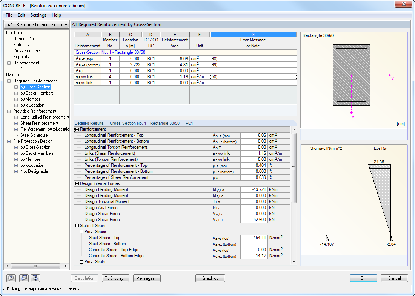This screenshot has width=415, height=296.
Task: Close the CONCRETE window
Action: pyautogui.click(x=404, y=4)
